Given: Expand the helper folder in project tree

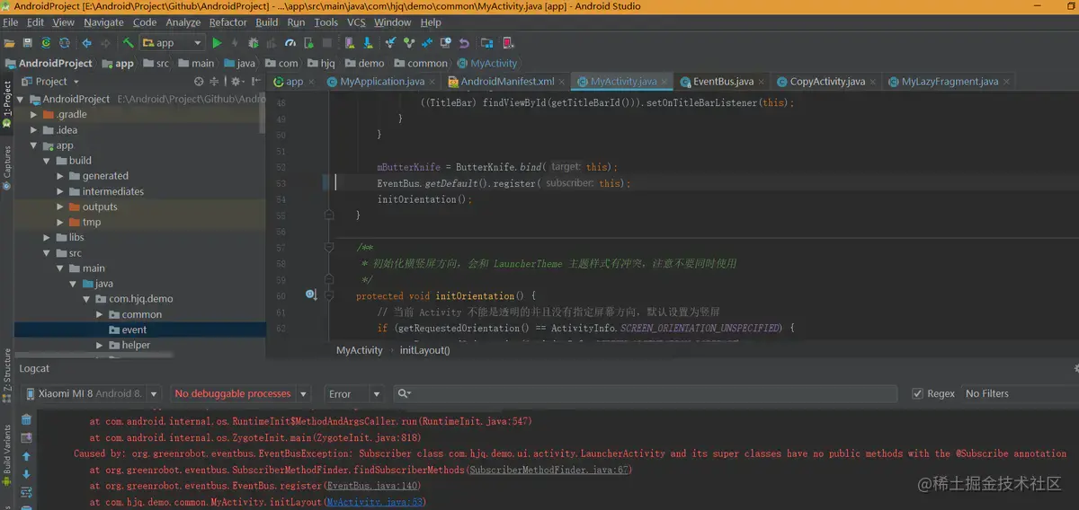Looking at the screenshot, I should 101,345.
